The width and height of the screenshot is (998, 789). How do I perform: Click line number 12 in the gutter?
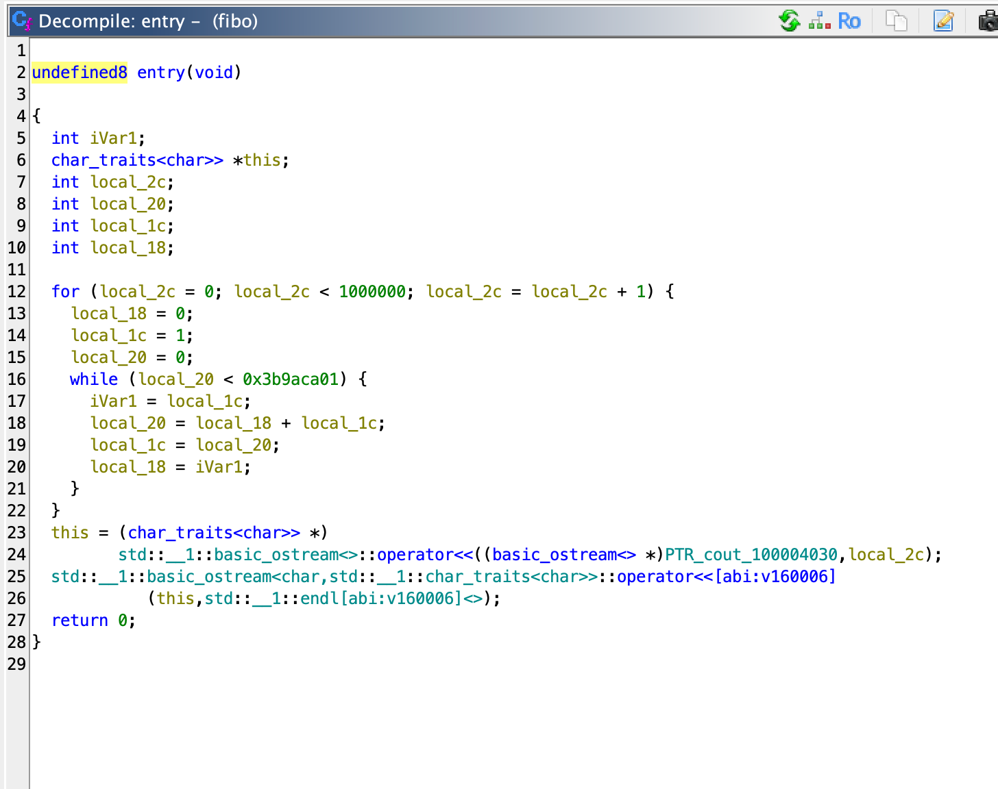(x=16, y=291)
